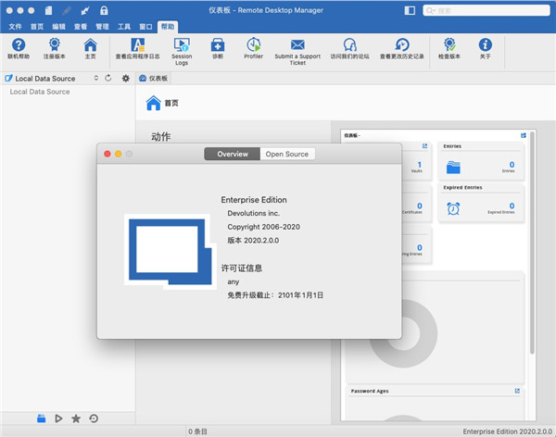Image resolution: width=556 pixels, height=437 pixels.
Task: Launch the diagnostics (诊断) tool
Action: pyautogui.click(x=218, y=48)
